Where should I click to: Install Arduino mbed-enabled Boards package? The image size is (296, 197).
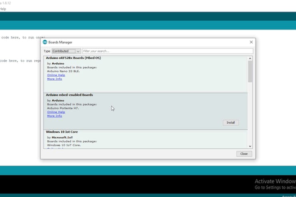[x=231, y=123]
